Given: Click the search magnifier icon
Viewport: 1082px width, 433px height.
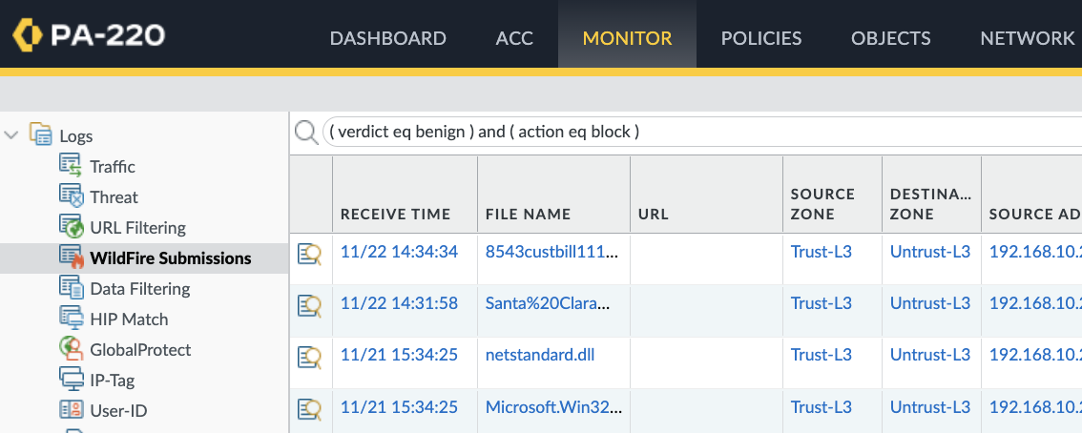Looking at the screenshot, I should (x=306, y=132).
